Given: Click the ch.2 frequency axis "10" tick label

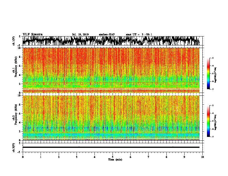Looking at the screenshot, I should click(20, 95).
